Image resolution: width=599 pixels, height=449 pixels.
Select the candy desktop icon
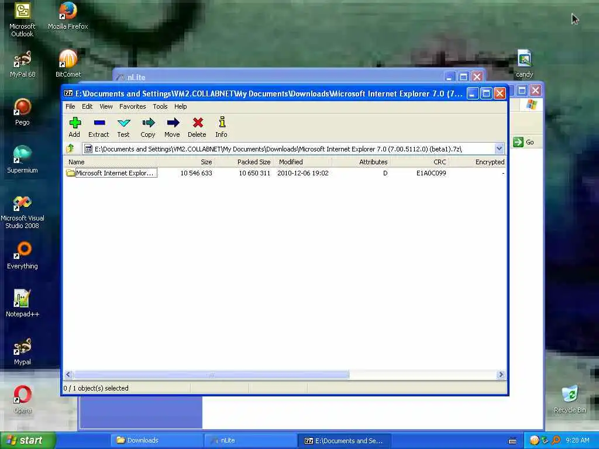[x=524, y=64]
